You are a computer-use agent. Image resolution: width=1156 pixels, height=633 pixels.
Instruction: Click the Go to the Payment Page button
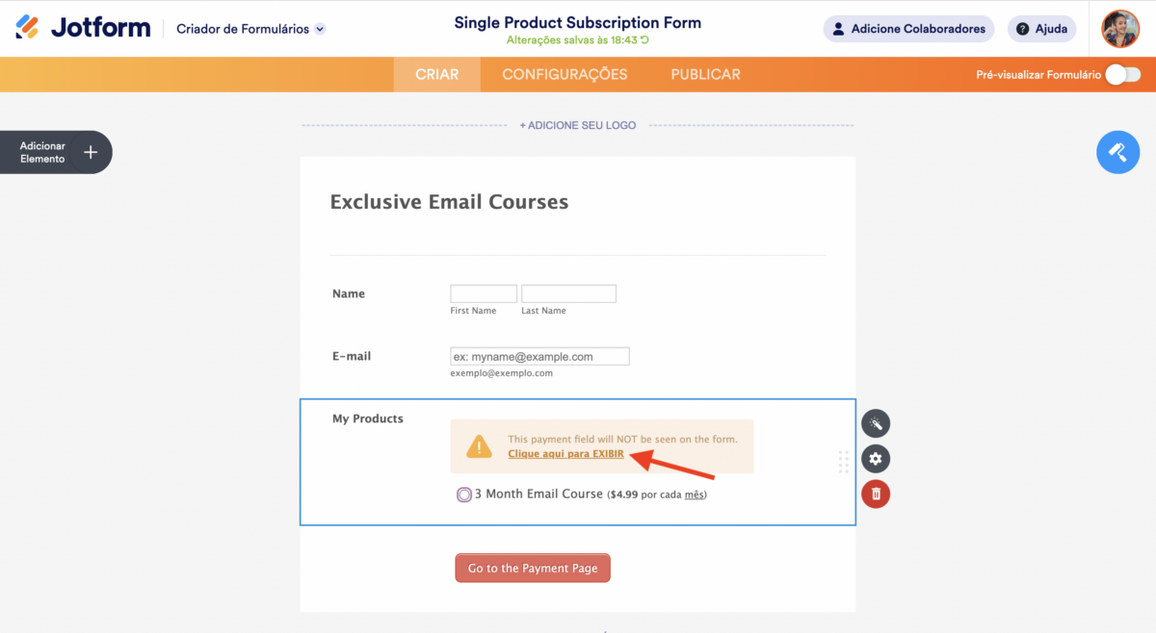coord(533,569)
